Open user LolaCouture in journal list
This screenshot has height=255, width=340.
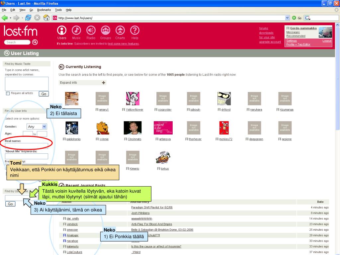click(x=74, y=252)
